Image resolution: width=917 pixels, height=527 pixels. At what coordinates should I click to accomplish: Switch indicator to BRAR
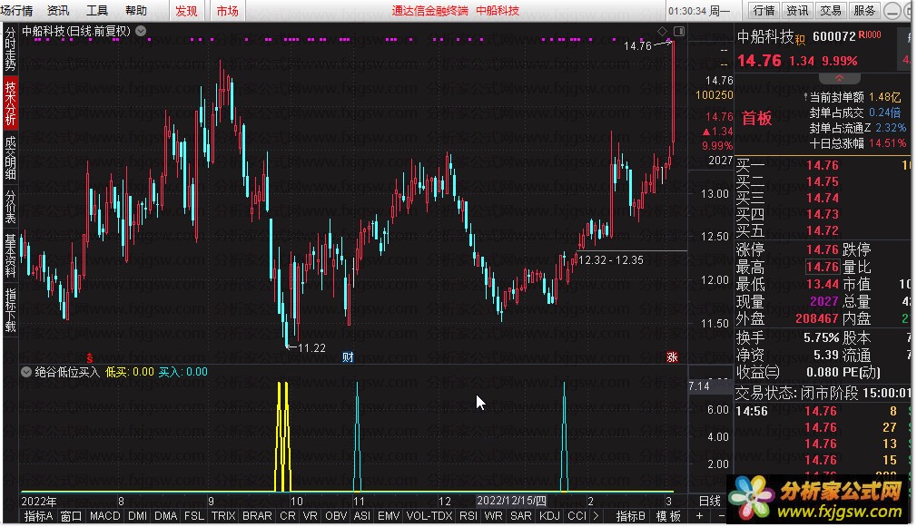tap(257, 516)
